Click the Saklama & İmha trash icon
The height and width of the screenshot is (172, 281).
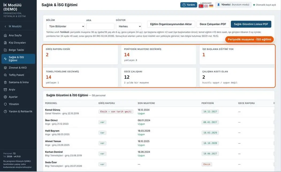(x=5, y=82)
